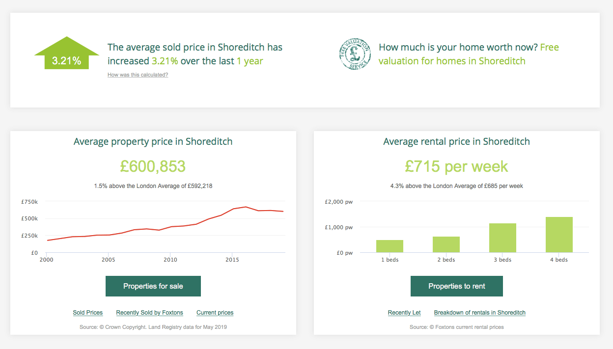Click the £600,853 average price figure
Image resolution: width=613 pixels, height=349 pixels.
tap(153, 166)
